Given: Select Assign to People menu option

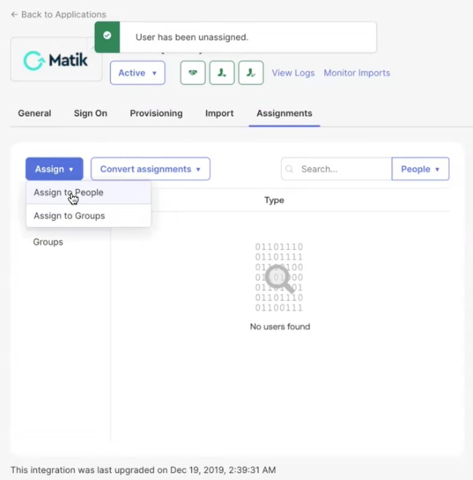Looking at the screenshot, I should tap(68, 192).
